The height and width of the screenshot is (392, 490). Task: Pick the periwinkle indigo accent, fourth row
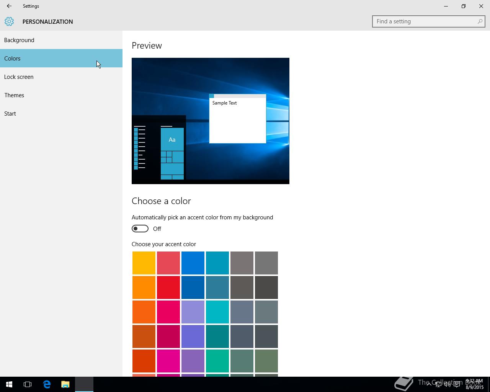pos(193,336)
